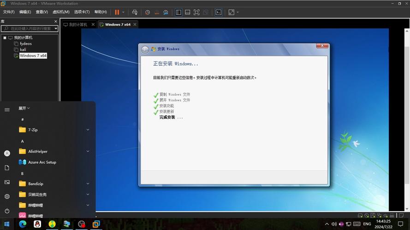Open the VMware Workstation taskbar icon

click(x=96, y=224)
